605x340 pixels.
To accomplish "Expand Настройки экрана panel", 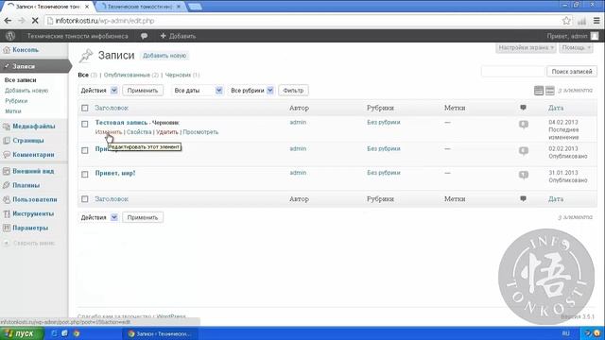I will (526, 48).
